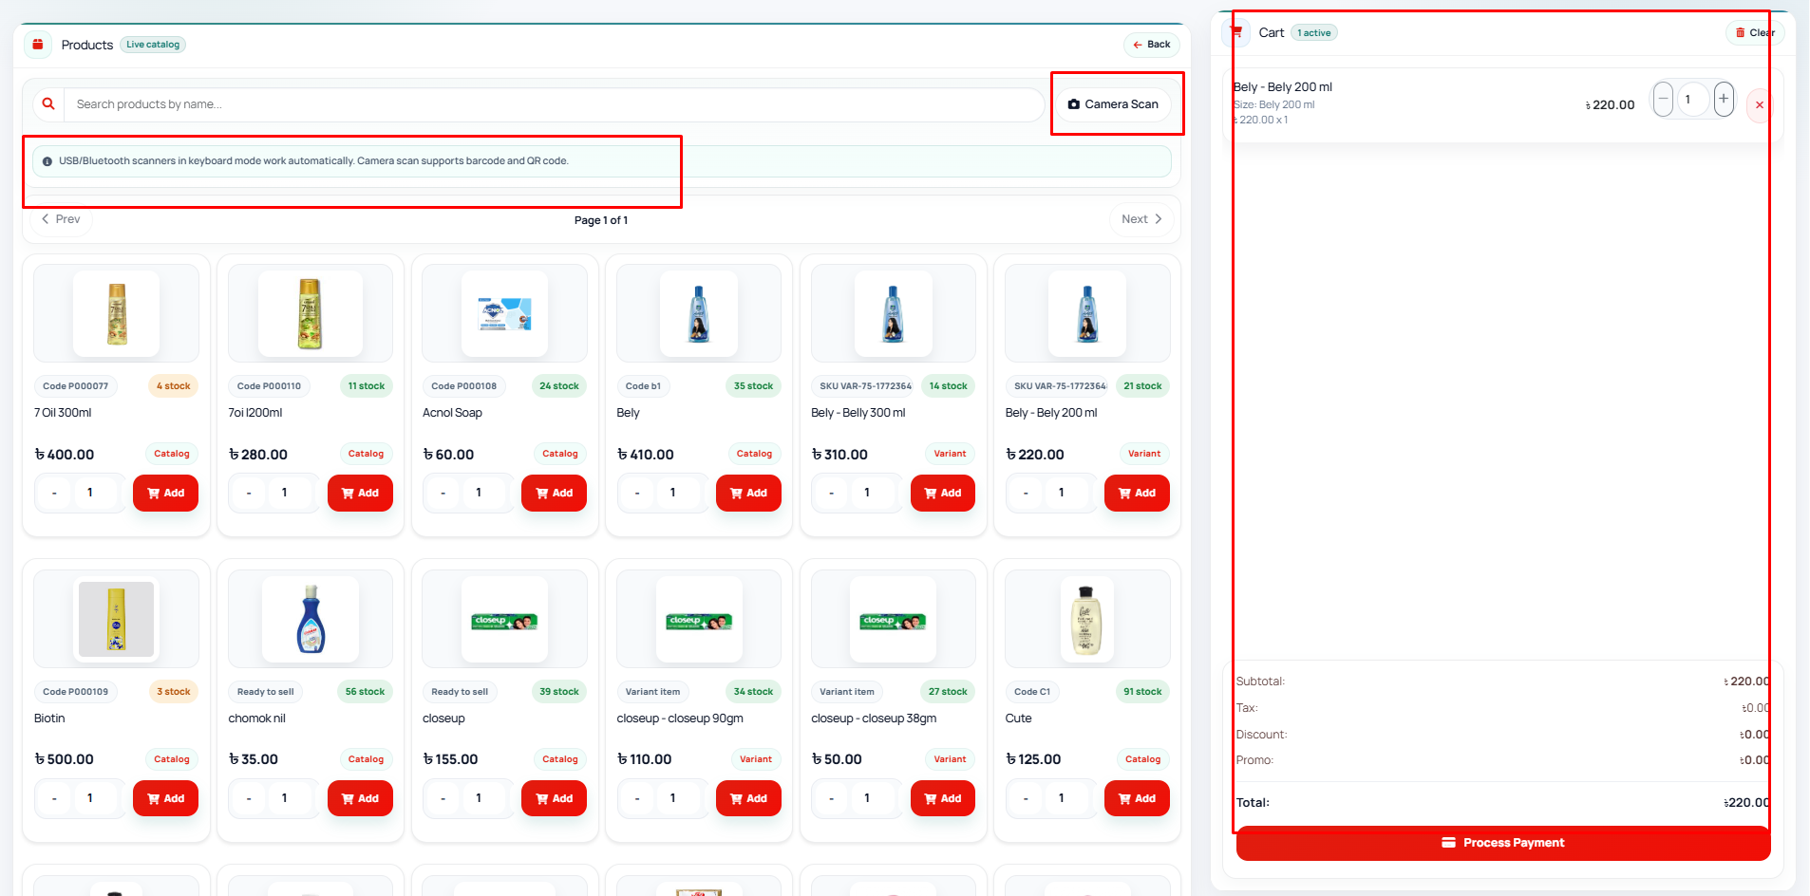Viewport: 1810px width, 896px height.
Task: Click Catalog tag on Acnol Soap
Action: click(560, 454)
